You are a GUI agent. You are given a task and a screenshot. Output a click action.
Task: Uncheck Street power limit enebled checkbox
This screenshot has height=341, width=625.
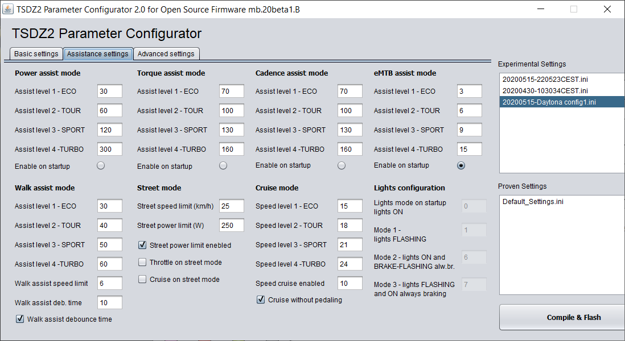142,245
